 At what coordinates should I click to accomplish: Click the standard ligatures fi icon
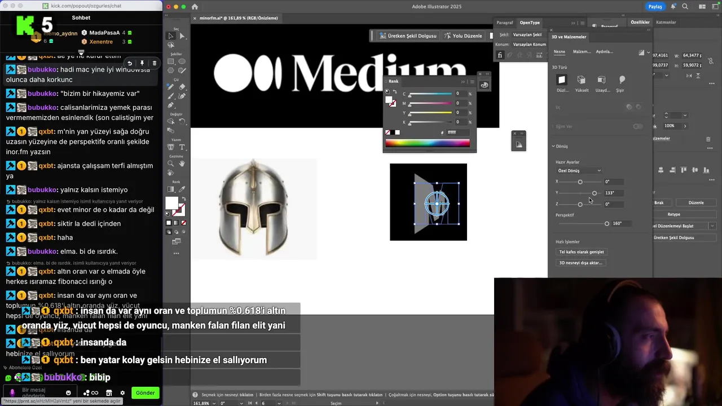pyautogui.click(x=500, y=55)
